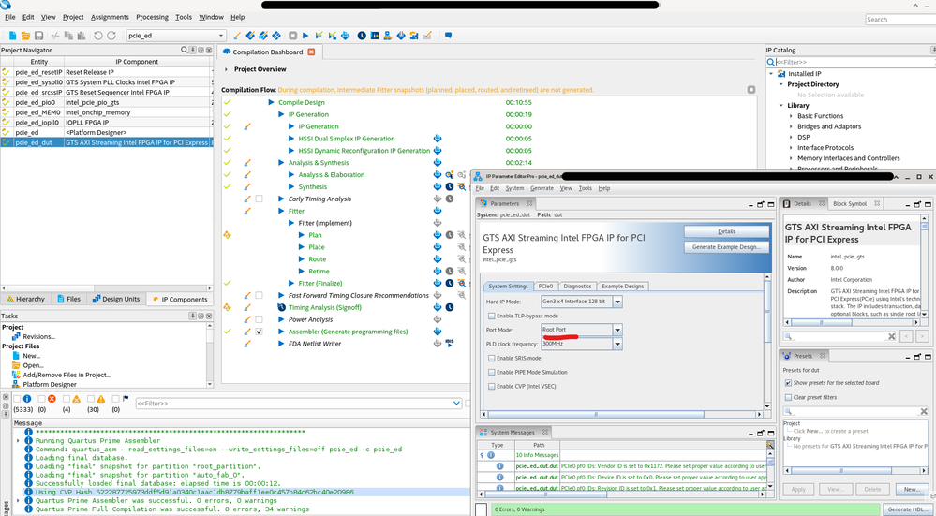This screenshot has height=516, width=936.
Task: Click the Generate Example Design button
Action: (725, 247)
